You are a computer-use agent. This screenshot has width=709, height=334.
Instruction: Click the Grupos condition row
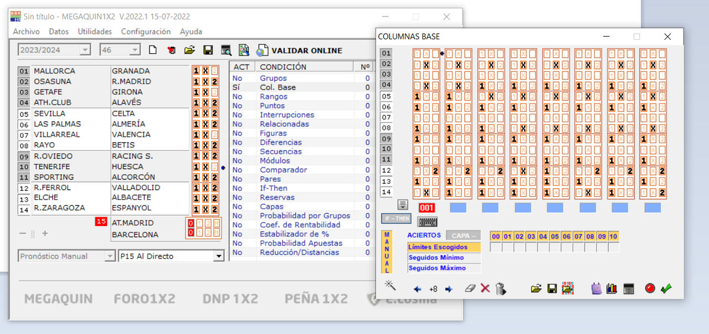[301, 78]
